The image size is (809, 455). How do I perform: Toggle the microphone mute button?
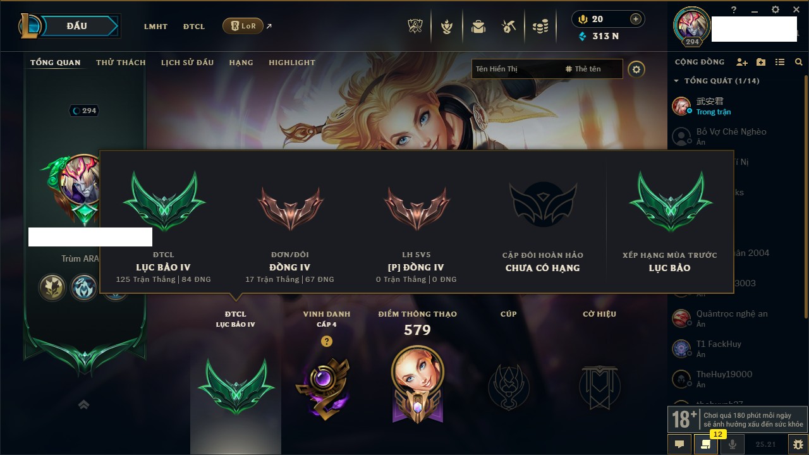tap(733, 444)
